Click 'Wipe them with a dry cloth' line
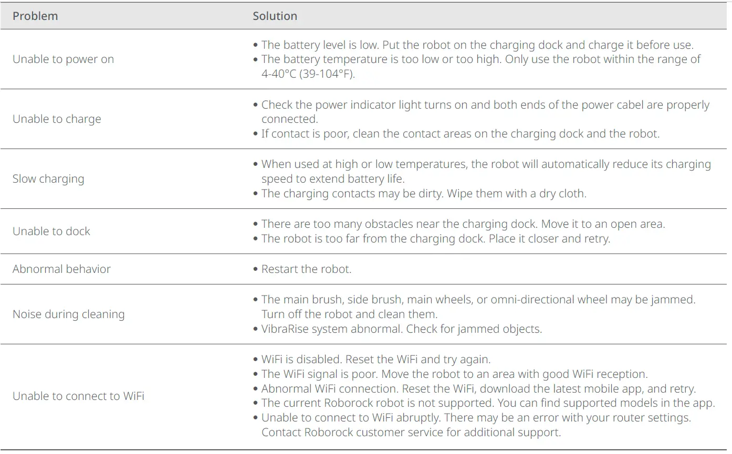 tap(423, 194)
